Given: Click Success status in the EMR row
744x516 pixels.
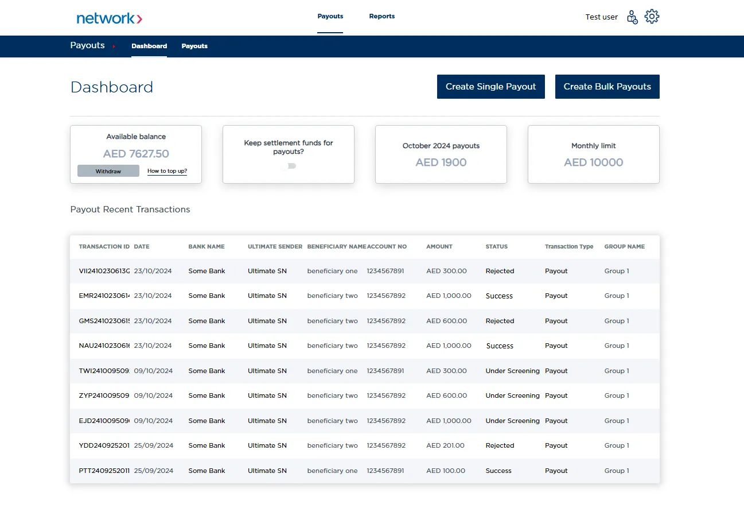Looking at the screenshot, I should click(499, 296).
